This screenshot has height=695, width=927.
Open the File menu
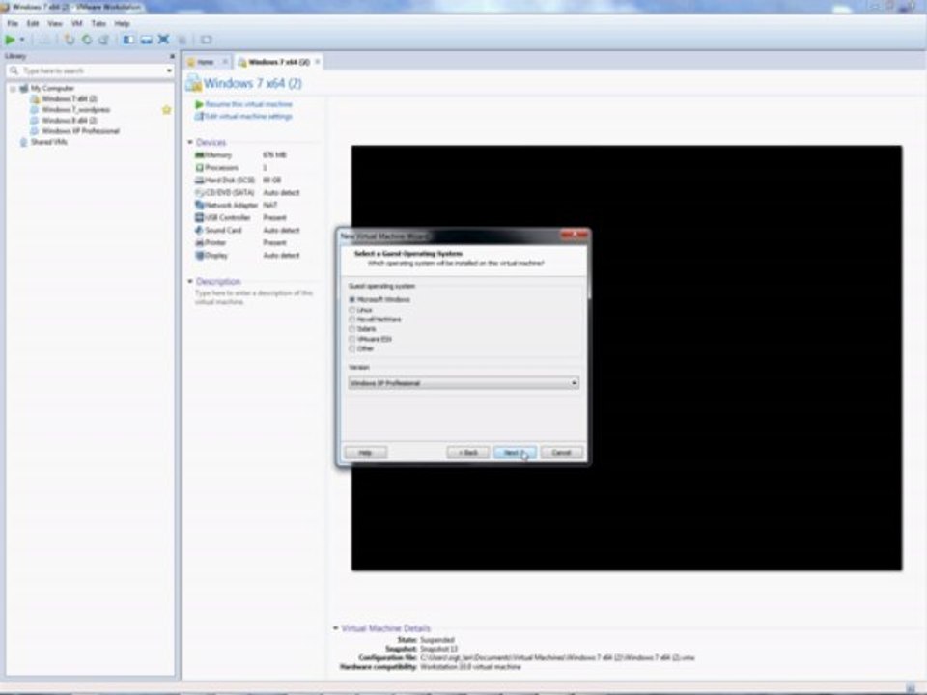pyautogui.click(x=13, y=23)
